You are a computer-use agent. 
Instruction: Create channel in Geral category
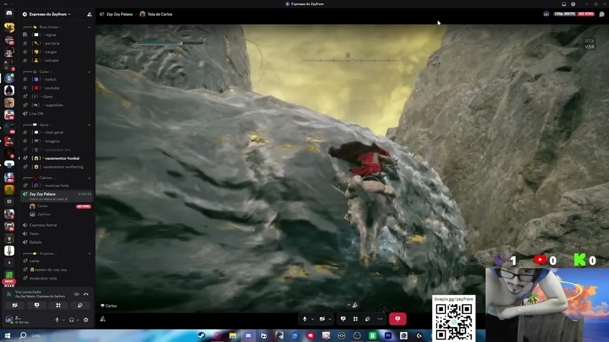[89, 125]
